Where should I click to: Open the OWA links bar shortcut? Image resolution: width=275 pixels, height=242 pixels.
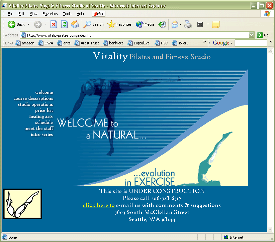point(45,43)
